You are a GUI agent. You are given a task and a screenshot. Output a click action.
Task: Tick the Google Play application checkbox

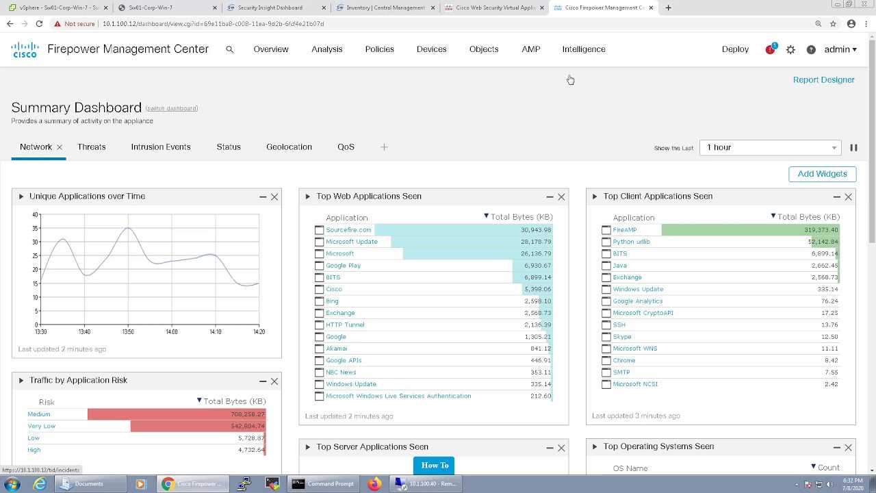point(319,266)
